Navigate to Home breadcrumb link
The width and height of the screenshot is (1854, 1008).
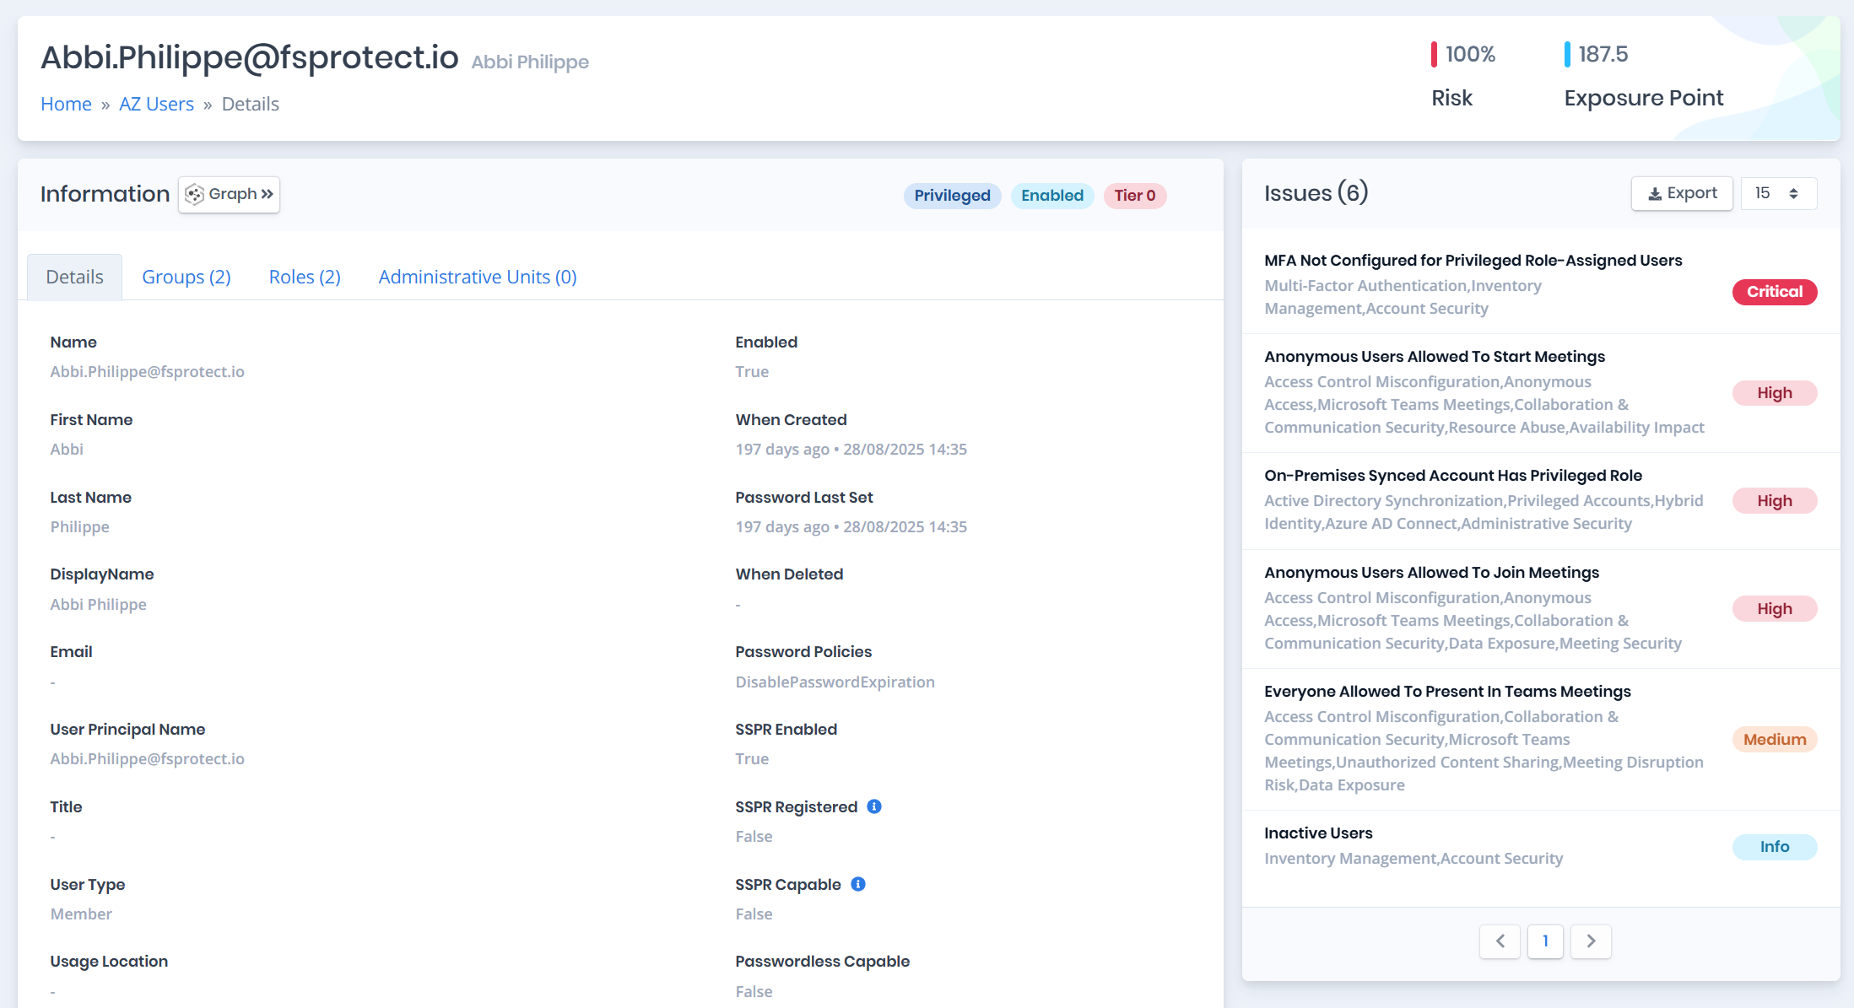pos(66,104)
